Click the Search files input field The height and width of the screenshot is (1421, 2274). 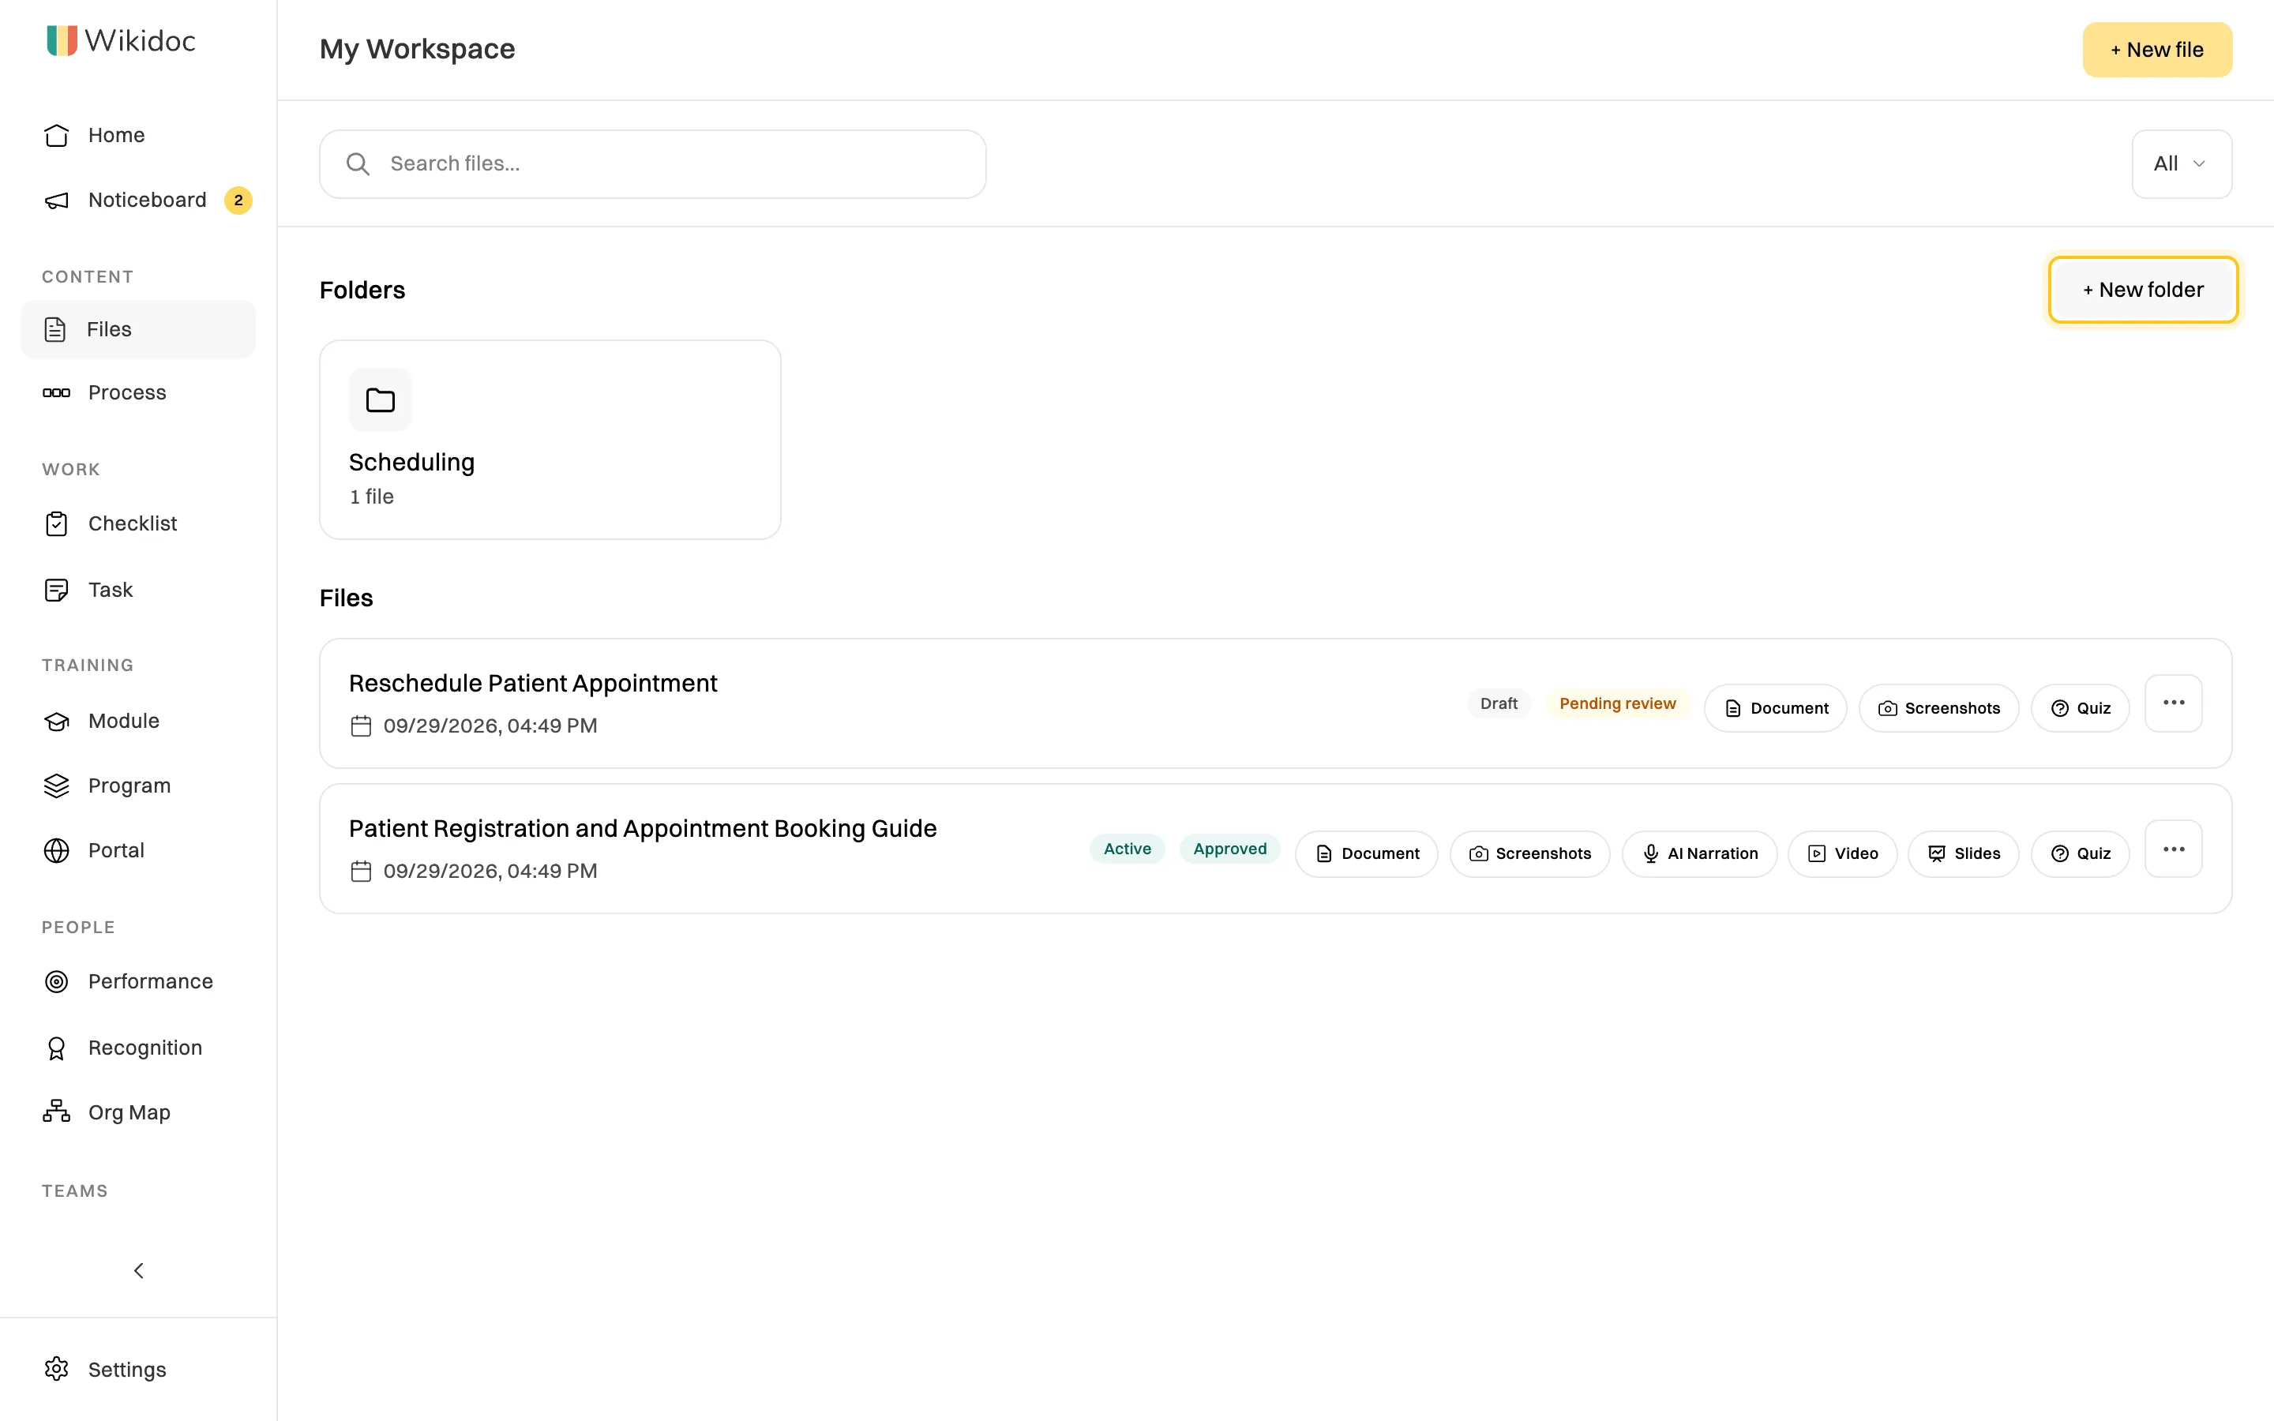click(x=653, y=164)
